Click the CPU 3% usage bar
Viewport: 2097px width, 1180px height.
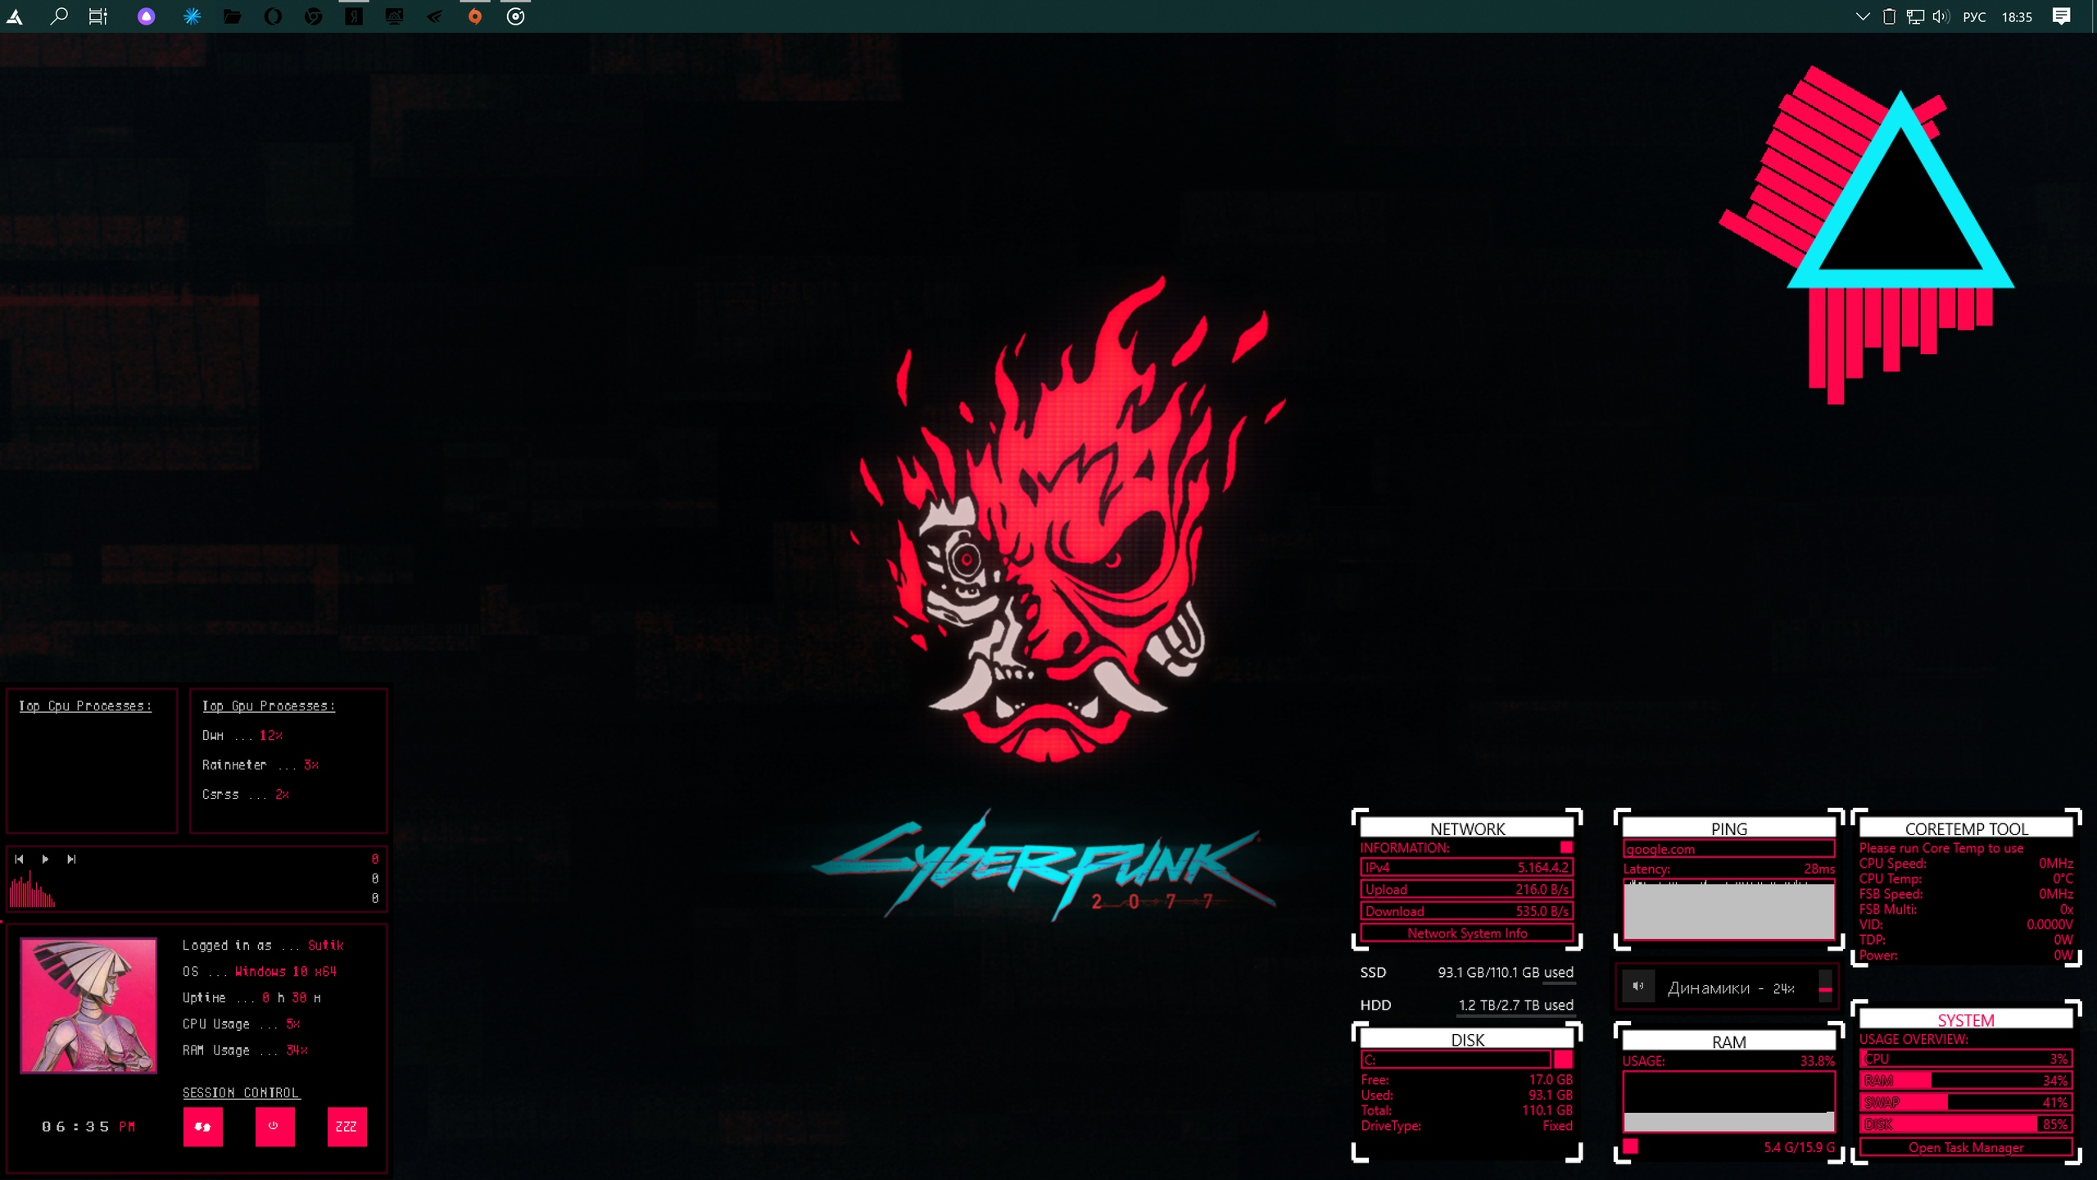point(1966,1059)
